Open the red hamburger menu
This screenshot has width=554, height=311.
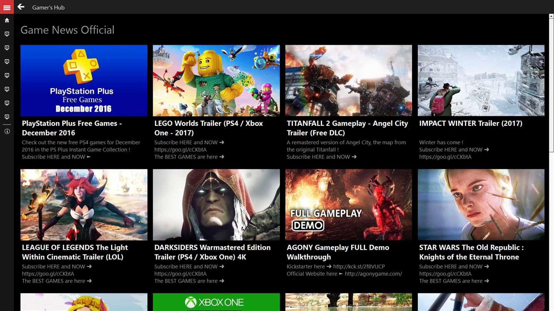(7, 7)
